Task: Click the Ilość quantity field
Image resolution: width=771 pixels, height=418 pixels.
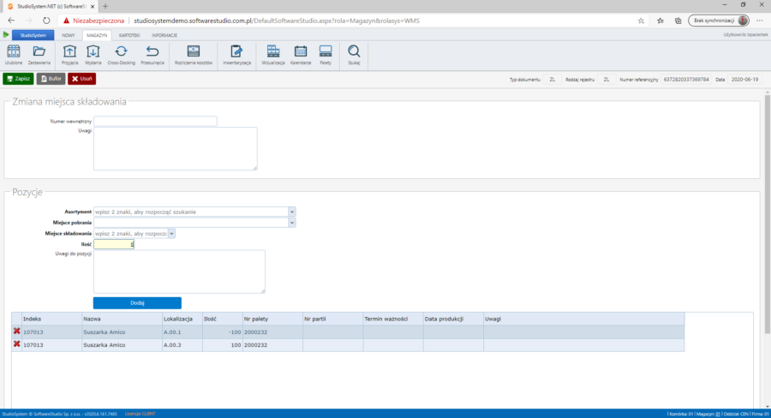Action: pyautogui.click(x=114, y=244)
